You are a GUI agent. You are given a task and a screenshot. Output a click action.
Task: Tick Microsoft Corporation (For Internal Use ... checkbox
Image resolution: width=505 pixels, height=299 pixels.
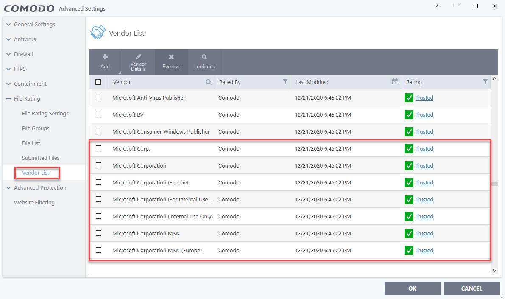(x=98, y=199)
